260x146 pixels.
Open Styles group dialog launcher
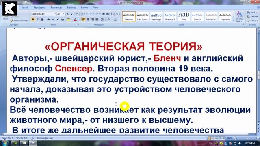243,24
